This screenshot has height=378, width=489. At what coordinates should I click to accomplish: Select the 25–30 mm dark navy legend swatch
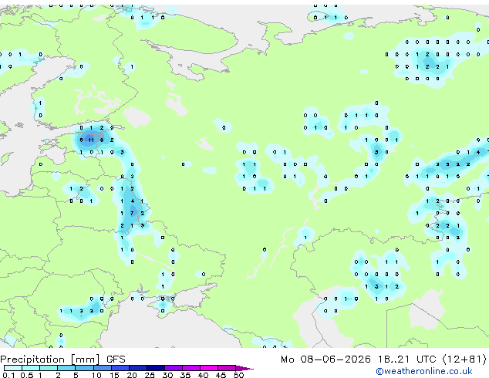[x=156, y=368]
